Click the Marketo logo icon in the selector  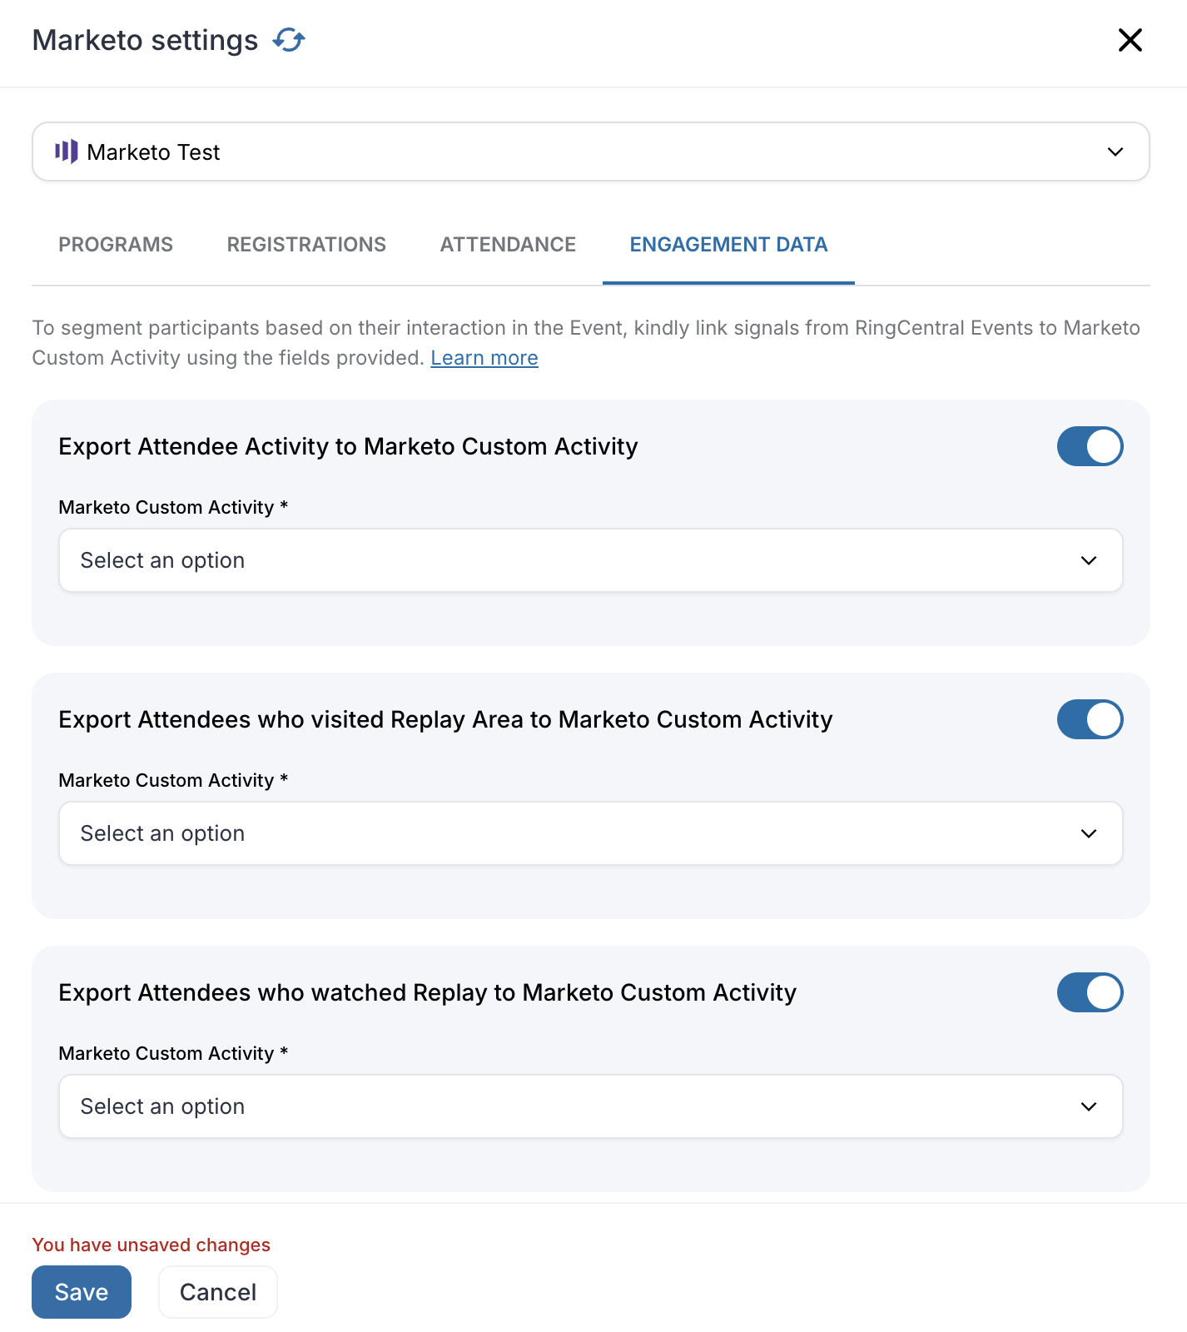tap(67, 152)
